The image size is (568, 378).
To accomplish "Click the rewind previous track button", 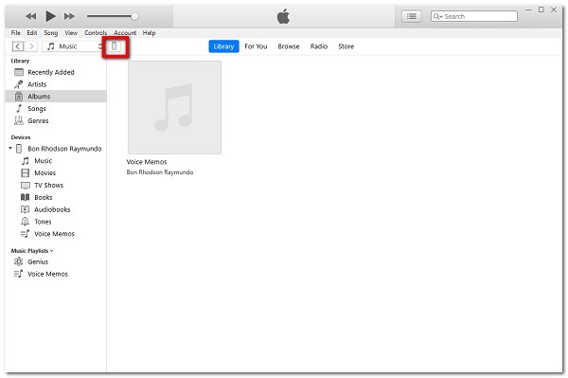I will pyautogui.click(x=31, y=16).
